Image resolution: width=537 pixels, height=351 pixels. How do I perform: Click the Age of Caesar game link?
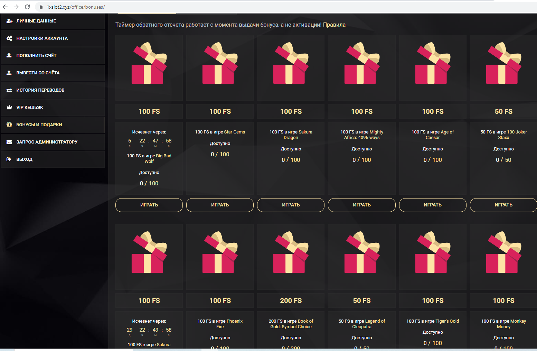coord(440,135)
